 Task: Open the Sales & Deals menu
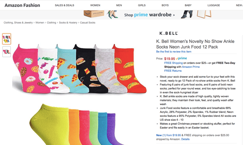(64, 5)
